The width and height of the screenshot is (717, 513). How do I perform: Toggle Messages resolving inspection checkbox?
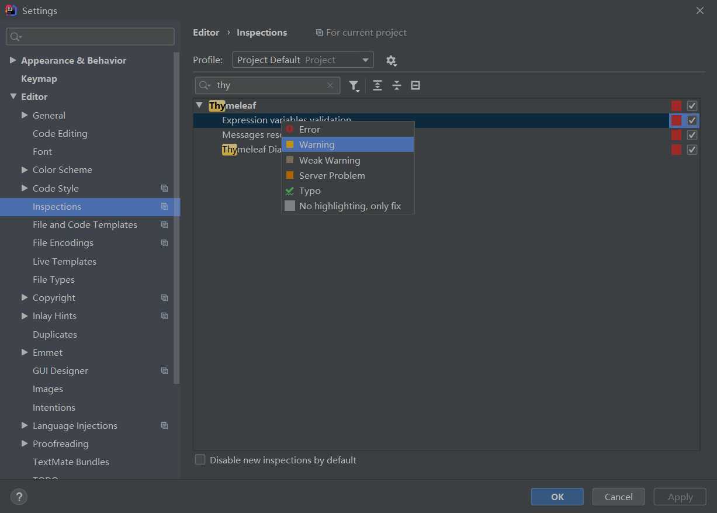(692, 135)
